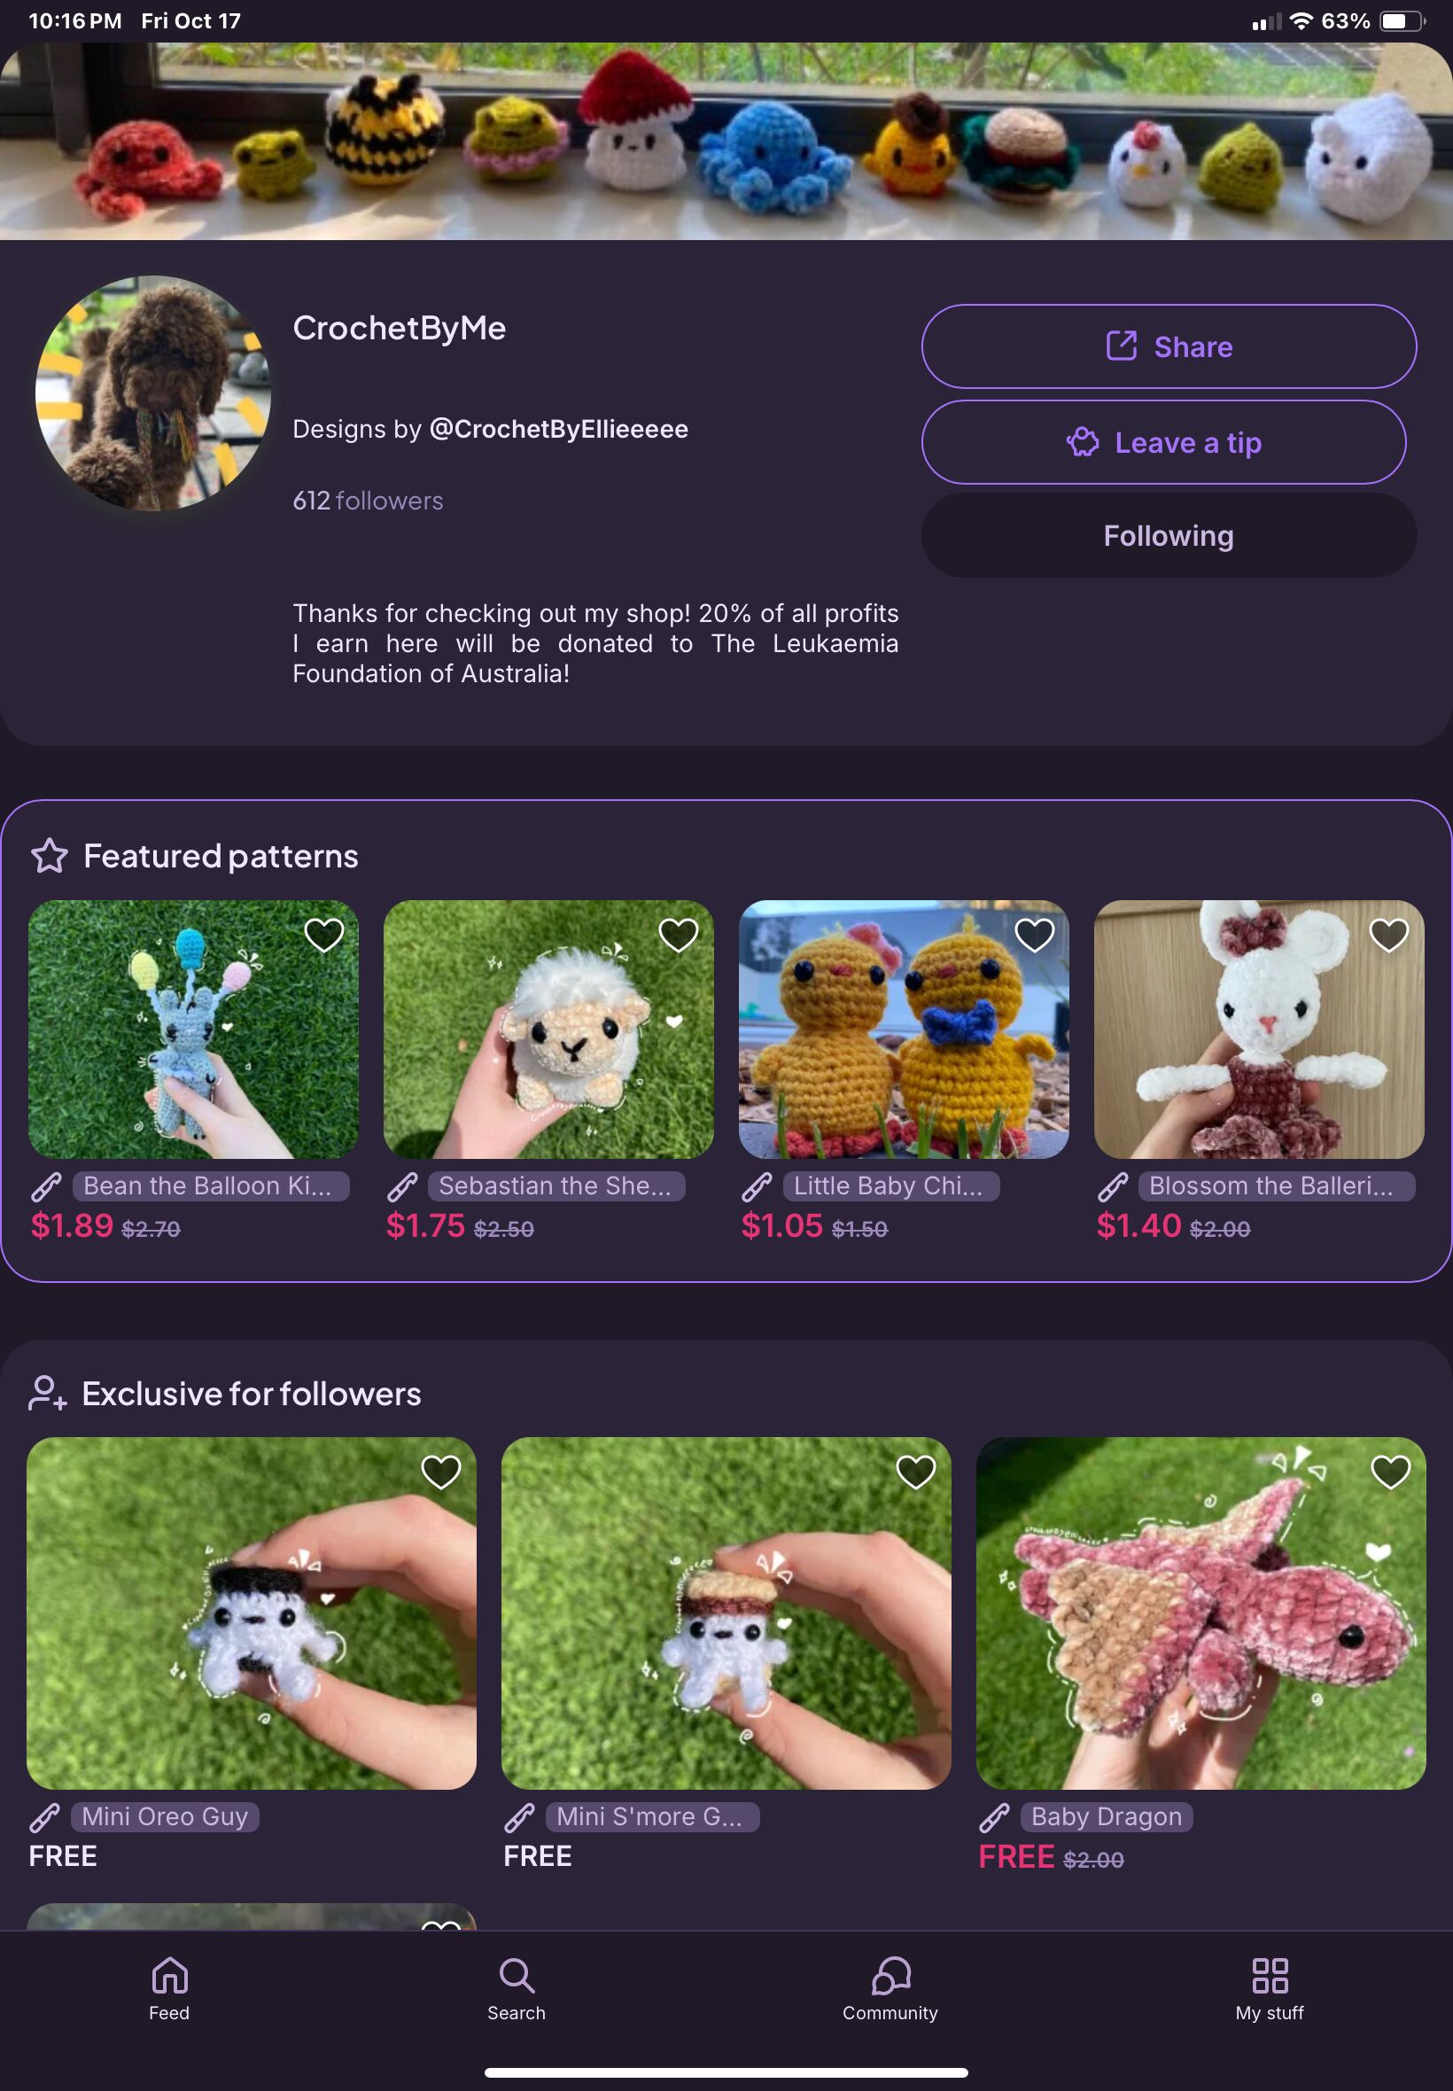Open My stuff tab
The width and height of the screenshot is (1453, 2091).
tap(1270, 1989)
